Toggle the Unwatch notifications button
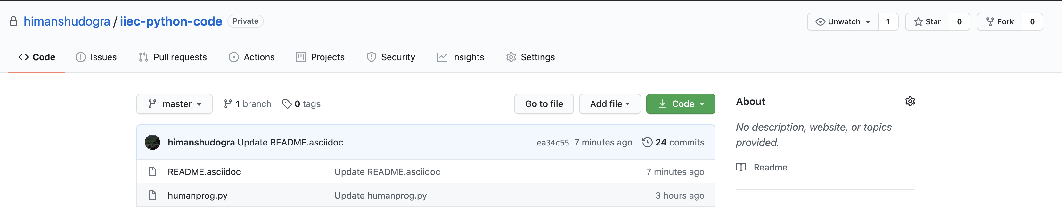This screenshot has height=207, width=1062. click(x=843, y=22)
